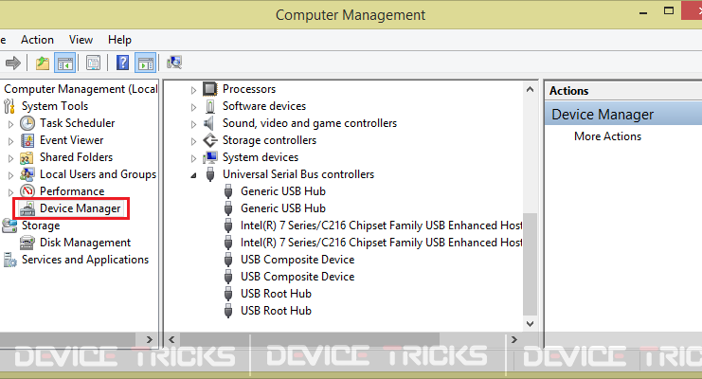Image resolution: width=702 pixels, height=379 pixels.
Task: Expand Local Users and Groups node
Action: click(10, 175)
